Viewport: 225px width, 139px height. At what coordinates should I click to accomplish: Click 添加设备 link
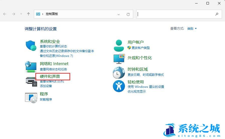tap(46, 86)
